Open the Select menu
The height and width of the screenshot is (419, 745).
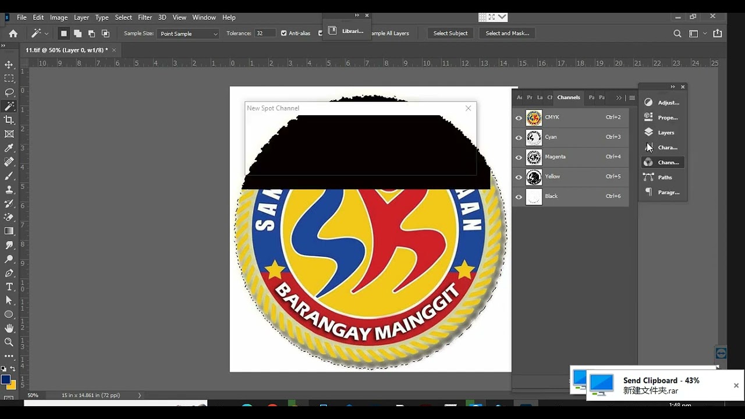coord(123,17)
